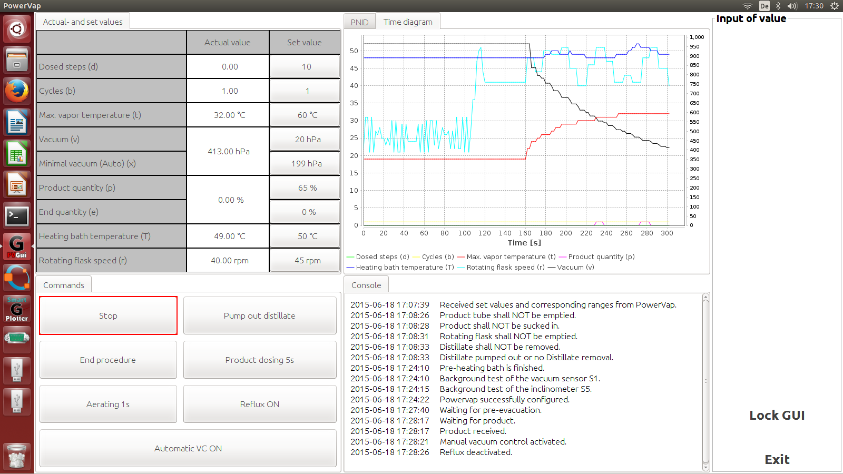The image size is (843, 474).
Task: Open the Terminal launcher icon
Action: [x=17, y=215]
